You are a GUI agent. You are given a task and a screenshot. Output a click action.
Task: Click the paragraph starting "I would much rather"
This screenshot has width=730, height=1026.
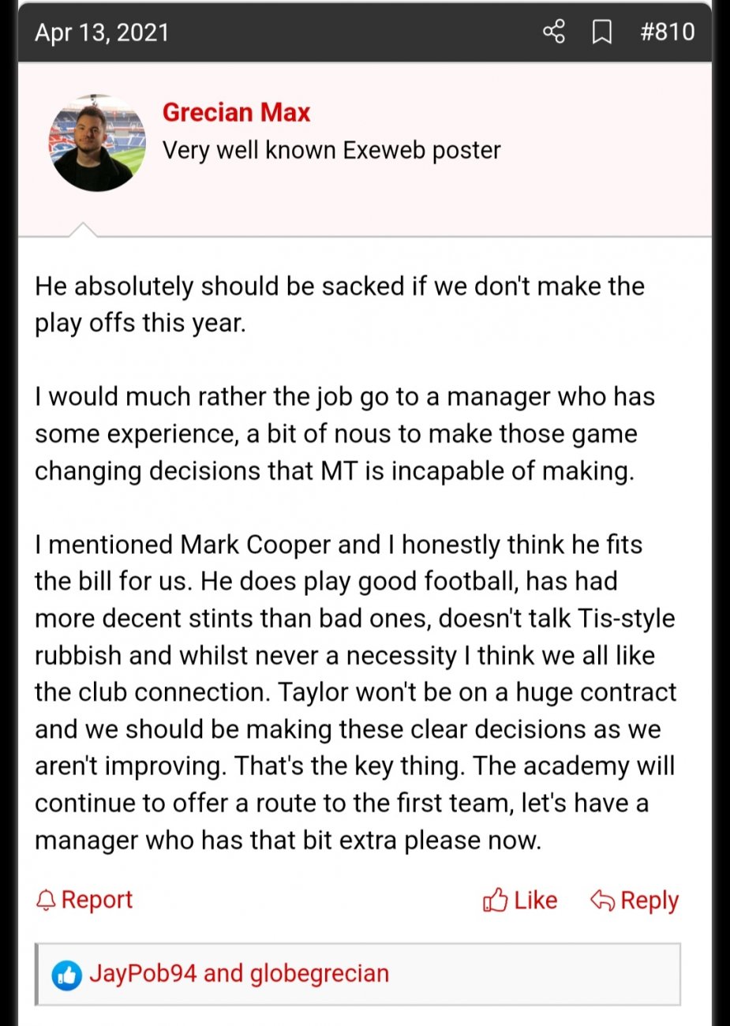345,433
